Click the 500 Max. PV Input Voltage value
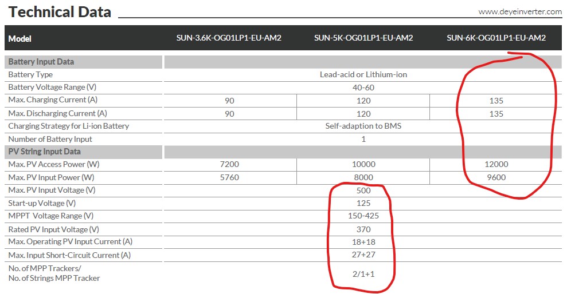Image resolution: width=567 pixels, height=294 pixels. pos(363,190)
